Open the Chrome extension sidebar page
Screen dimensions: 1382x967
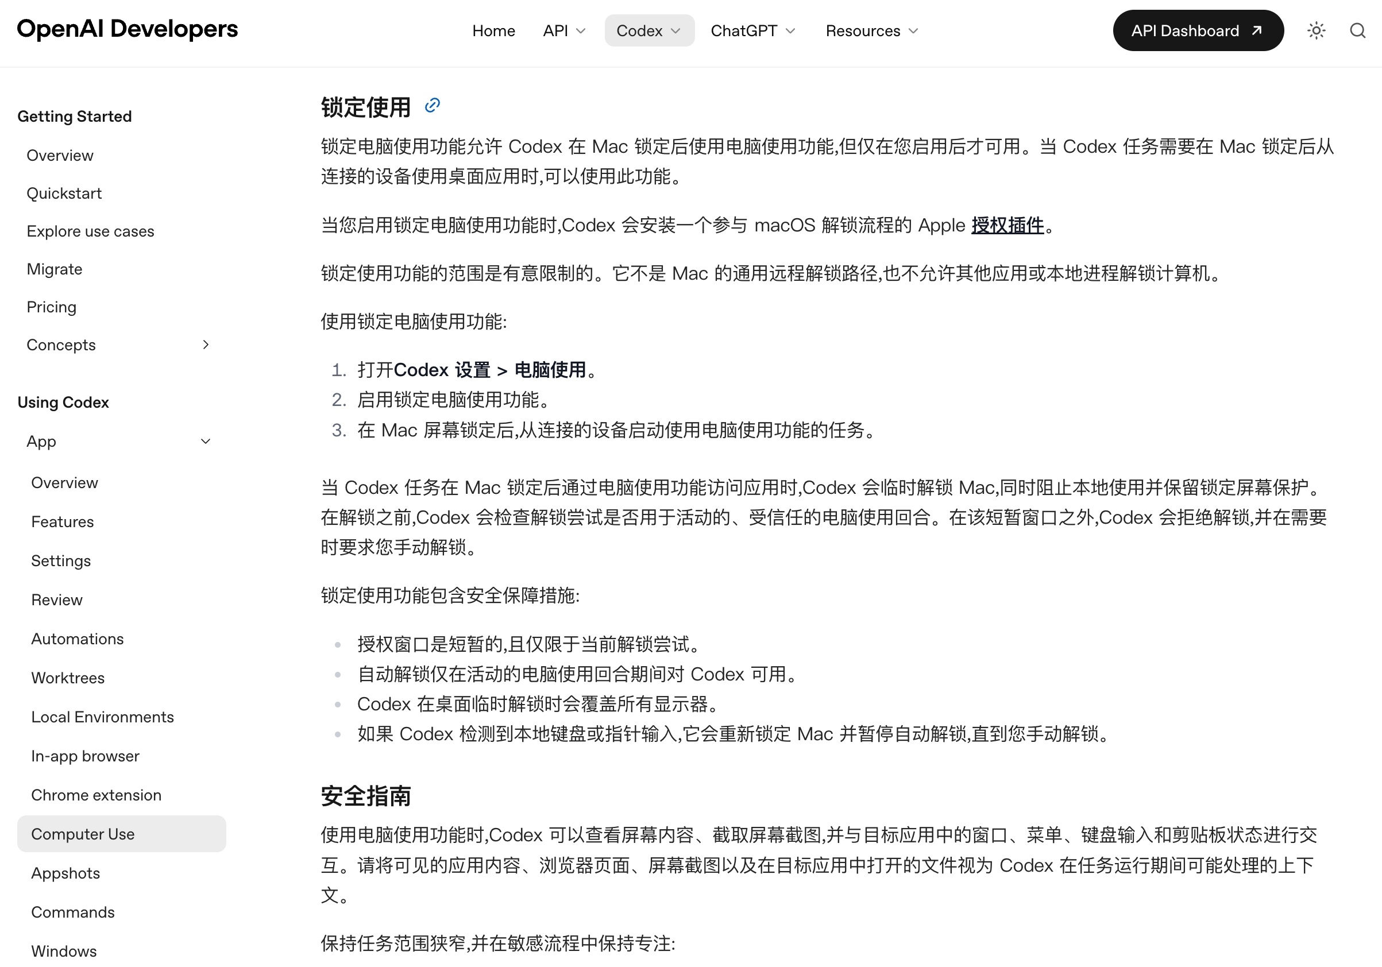(96, 795)
